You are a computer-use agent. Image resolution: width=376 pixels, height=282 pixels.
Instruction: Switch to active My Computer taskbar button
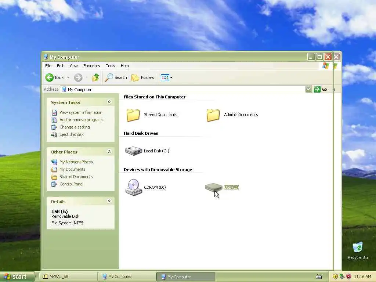click(x=186, y=277)
